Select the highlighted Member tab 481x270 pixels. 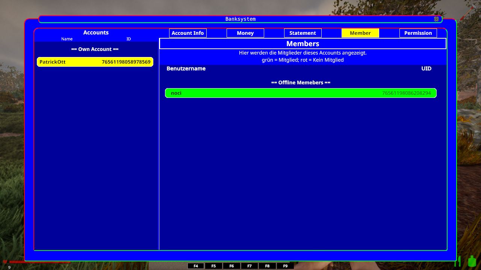[360, 33]
